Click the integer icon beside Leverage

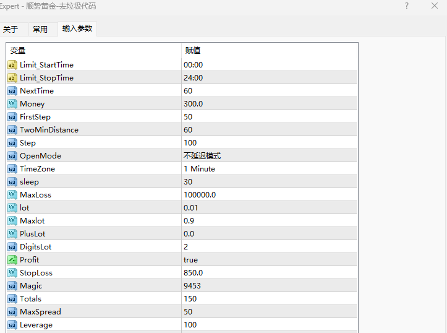[12, 325]
